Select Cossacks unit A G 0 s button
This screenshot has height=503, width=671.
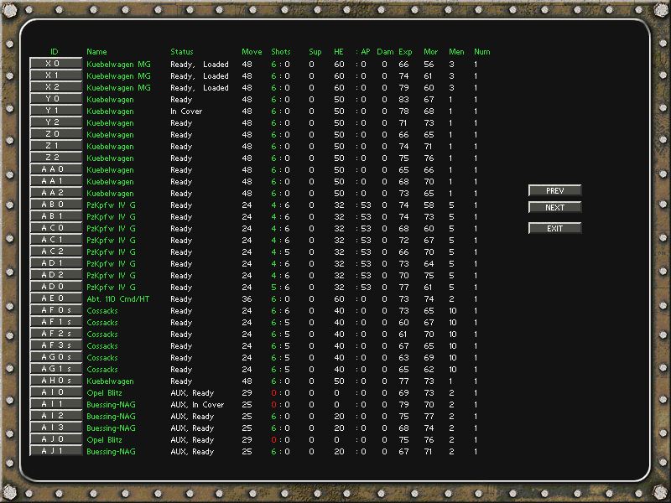click(55, 357)
